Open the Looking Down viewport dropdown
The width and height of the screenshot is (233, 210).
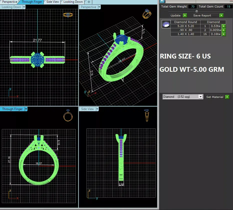[x=24, y=7]
